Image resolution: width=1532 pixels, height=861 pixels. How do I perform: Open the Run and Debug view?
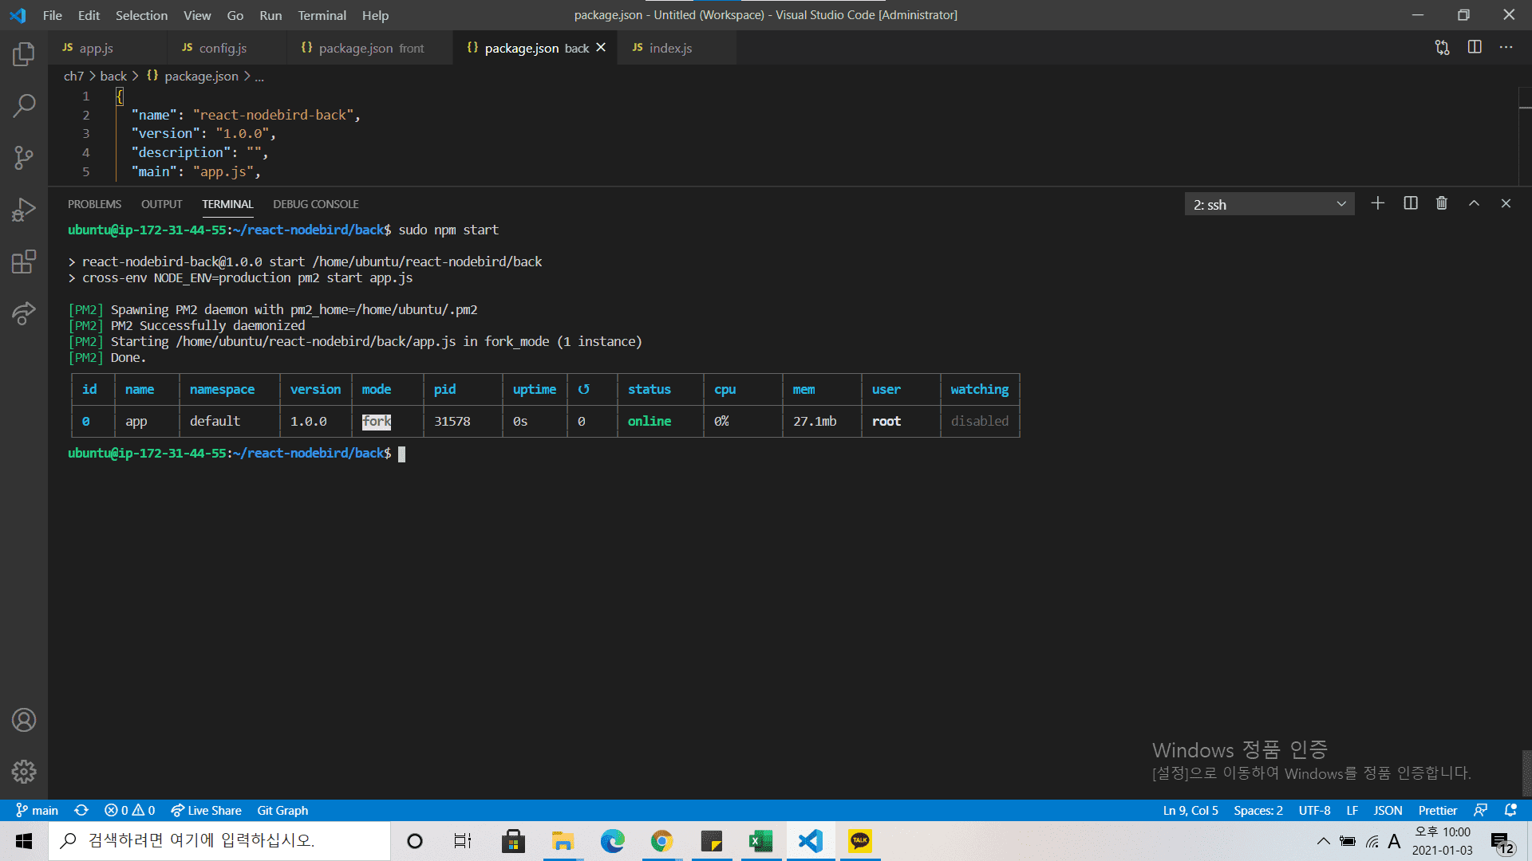(x=24, y=210)
